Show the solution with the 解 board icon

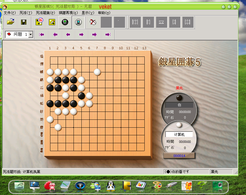coord(39,22)
